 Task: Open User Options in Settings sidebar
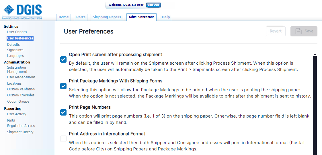pyautogui.click(x=17, y=32)
